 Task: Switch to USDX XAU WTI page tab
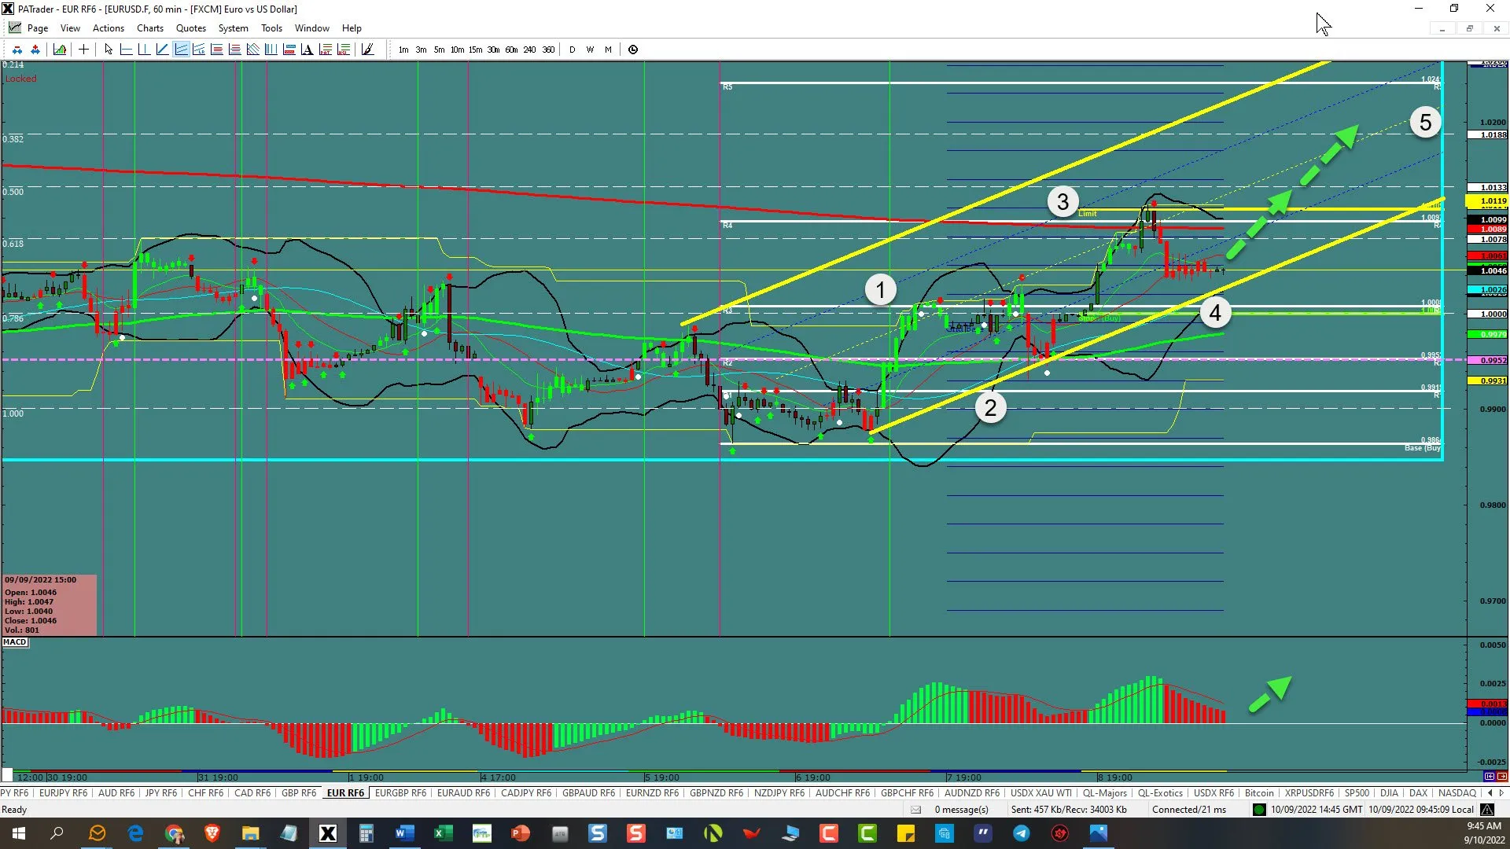(x=1041, y=793)
